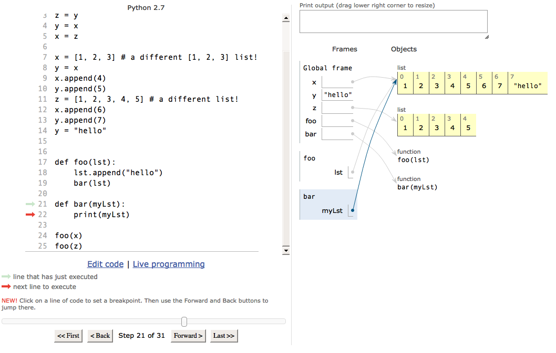Click the scroll up arrow of code pane
The width and height of the screenshot is (556, 353).
pos(286,18)
